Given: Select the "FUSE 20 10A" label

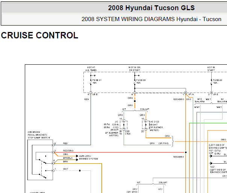Looking at the screenshot, I should 218,81.
